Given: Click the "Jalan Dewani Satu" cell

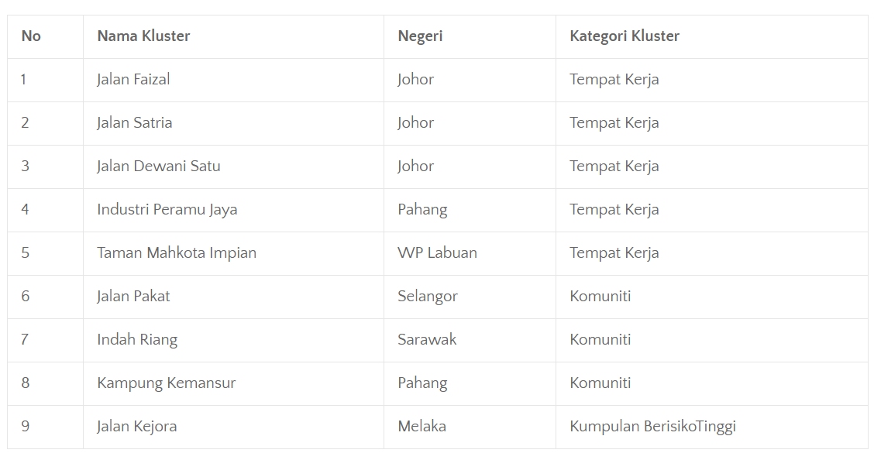Looking at the screenshot, I should pos(158,166).
